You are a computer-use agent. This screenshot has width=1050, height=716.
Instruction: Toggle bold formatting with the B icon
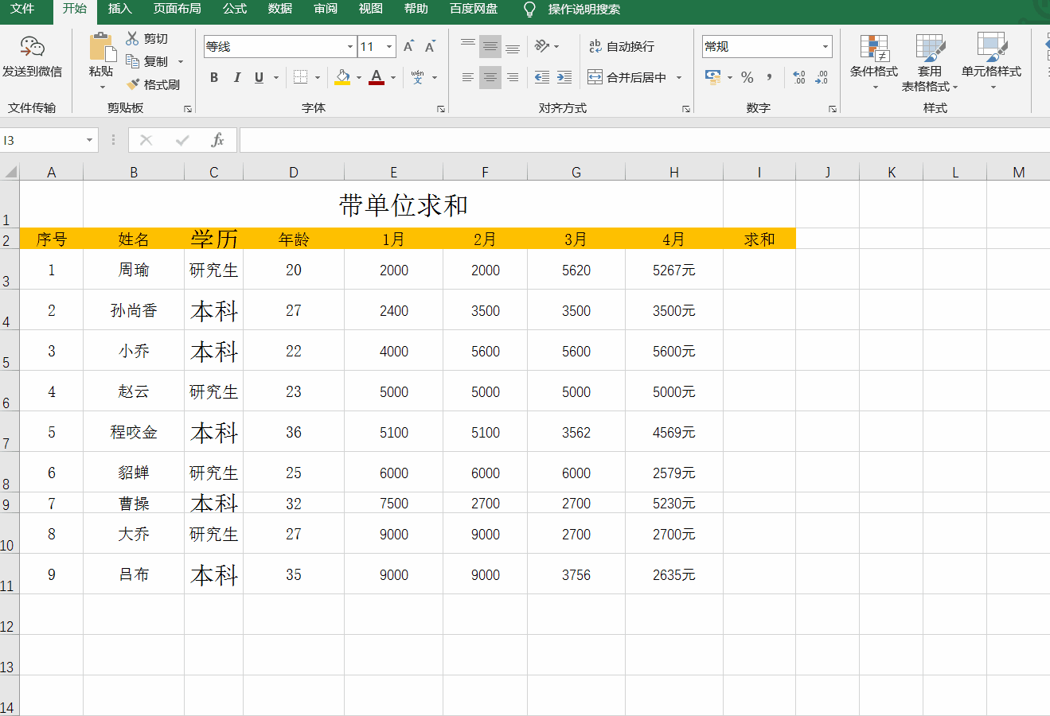tap(213, 77)
